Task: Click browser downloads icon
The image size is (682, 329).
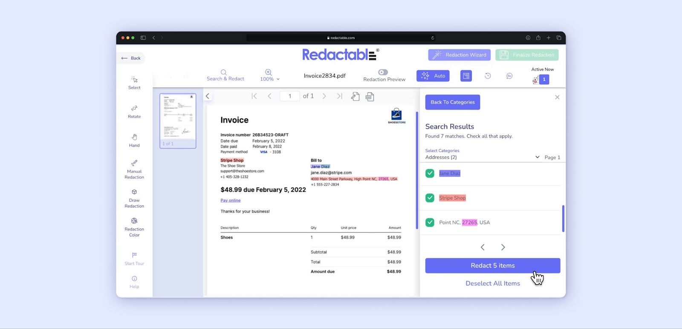Action: click(x=528, y=38)
